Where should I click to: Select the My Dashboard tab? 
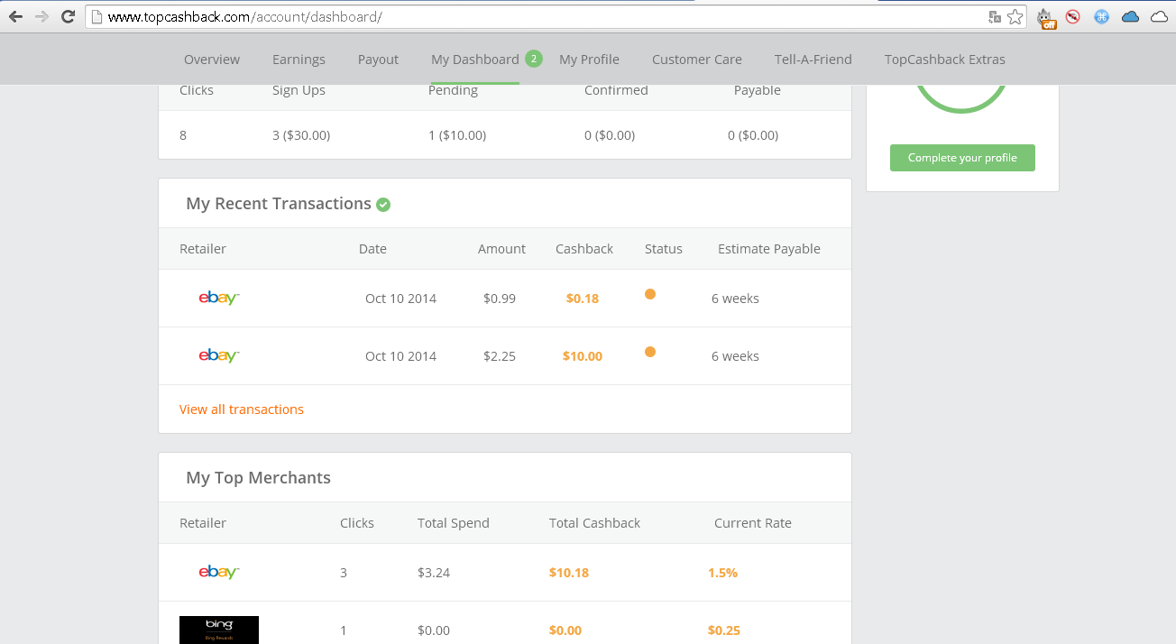coord(475,60)
